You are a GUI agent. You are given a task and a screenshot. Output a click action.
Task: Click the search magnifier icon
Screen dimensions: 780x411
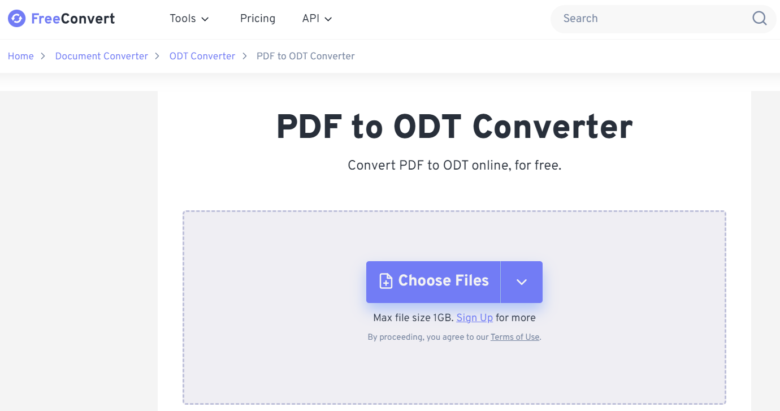click(x=759, y=18)
